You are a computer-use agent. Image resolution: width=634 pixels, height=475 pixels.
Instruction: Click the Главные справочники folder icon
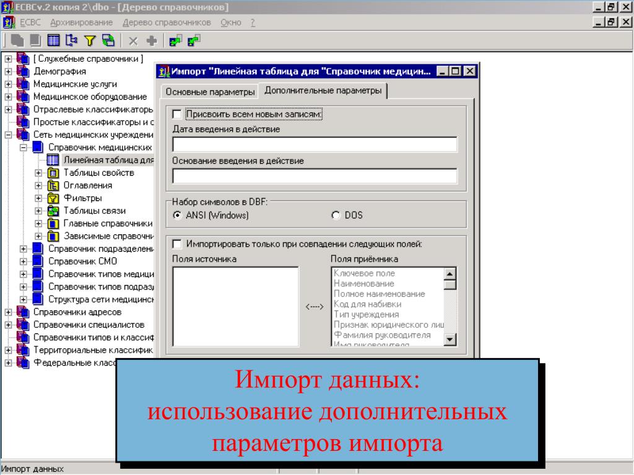coord(53,223)
